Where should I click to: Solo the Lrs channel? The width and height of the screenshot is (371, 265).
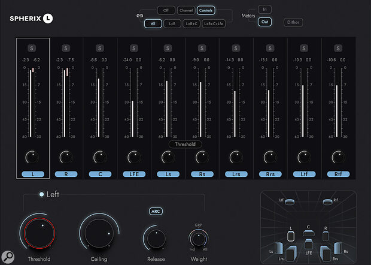tap(236, 49)
